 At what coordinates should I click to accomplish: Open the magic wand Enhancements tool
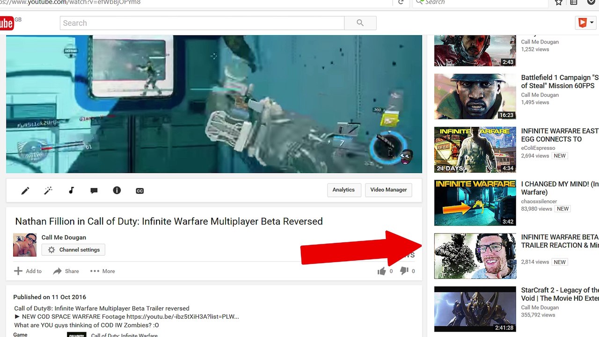(x=48, y=190)
